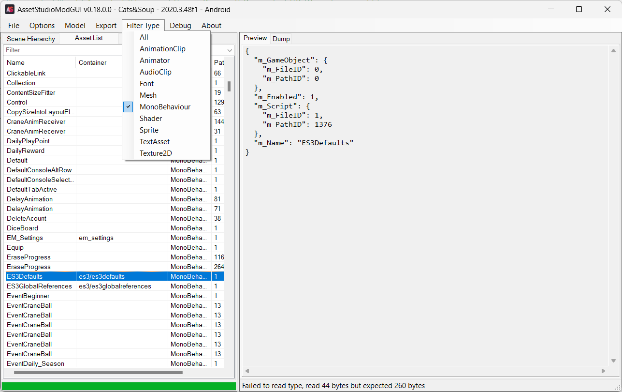This screenshot has height=392, width=622.
Task: Click the preview pane scroll right arrow
Action: 603,371
